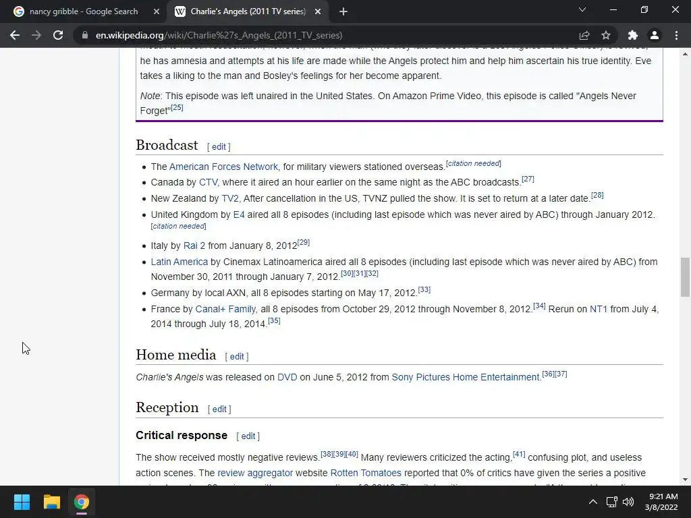Select the Charlie's Angels (2011 TV series) tab
The width and height of the screenshot is (691, 518).
coord(248,11)
